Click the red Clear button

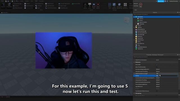(x=141, y=5)
